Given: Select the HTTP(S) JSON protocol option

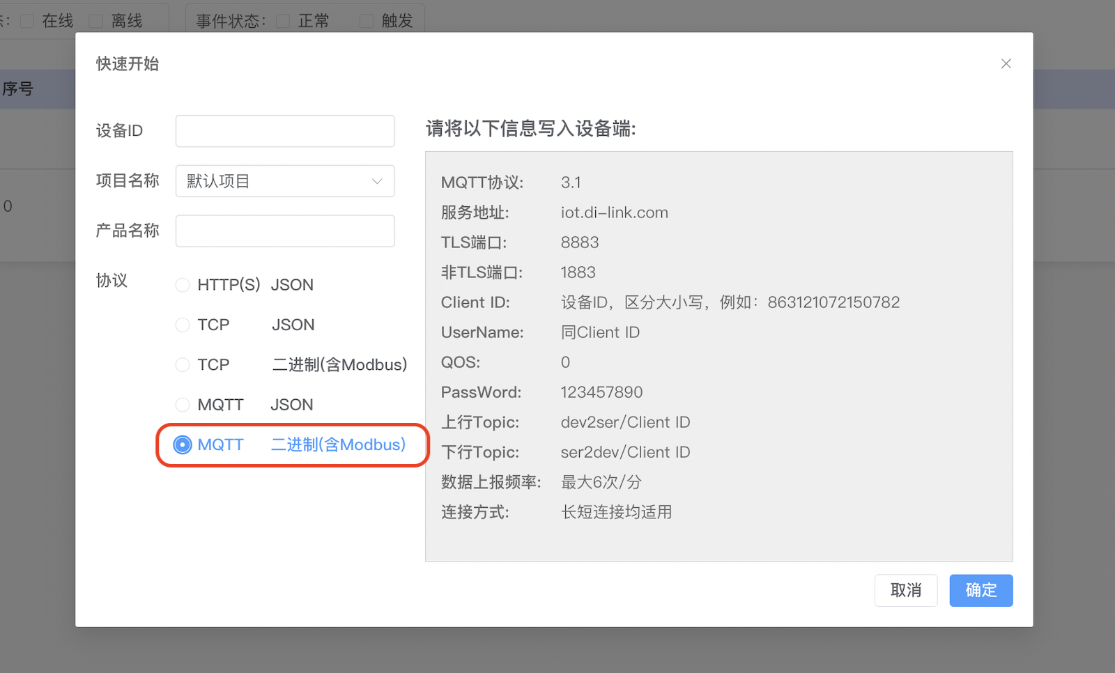Looking at the screenshot, I should coord(183,284).
